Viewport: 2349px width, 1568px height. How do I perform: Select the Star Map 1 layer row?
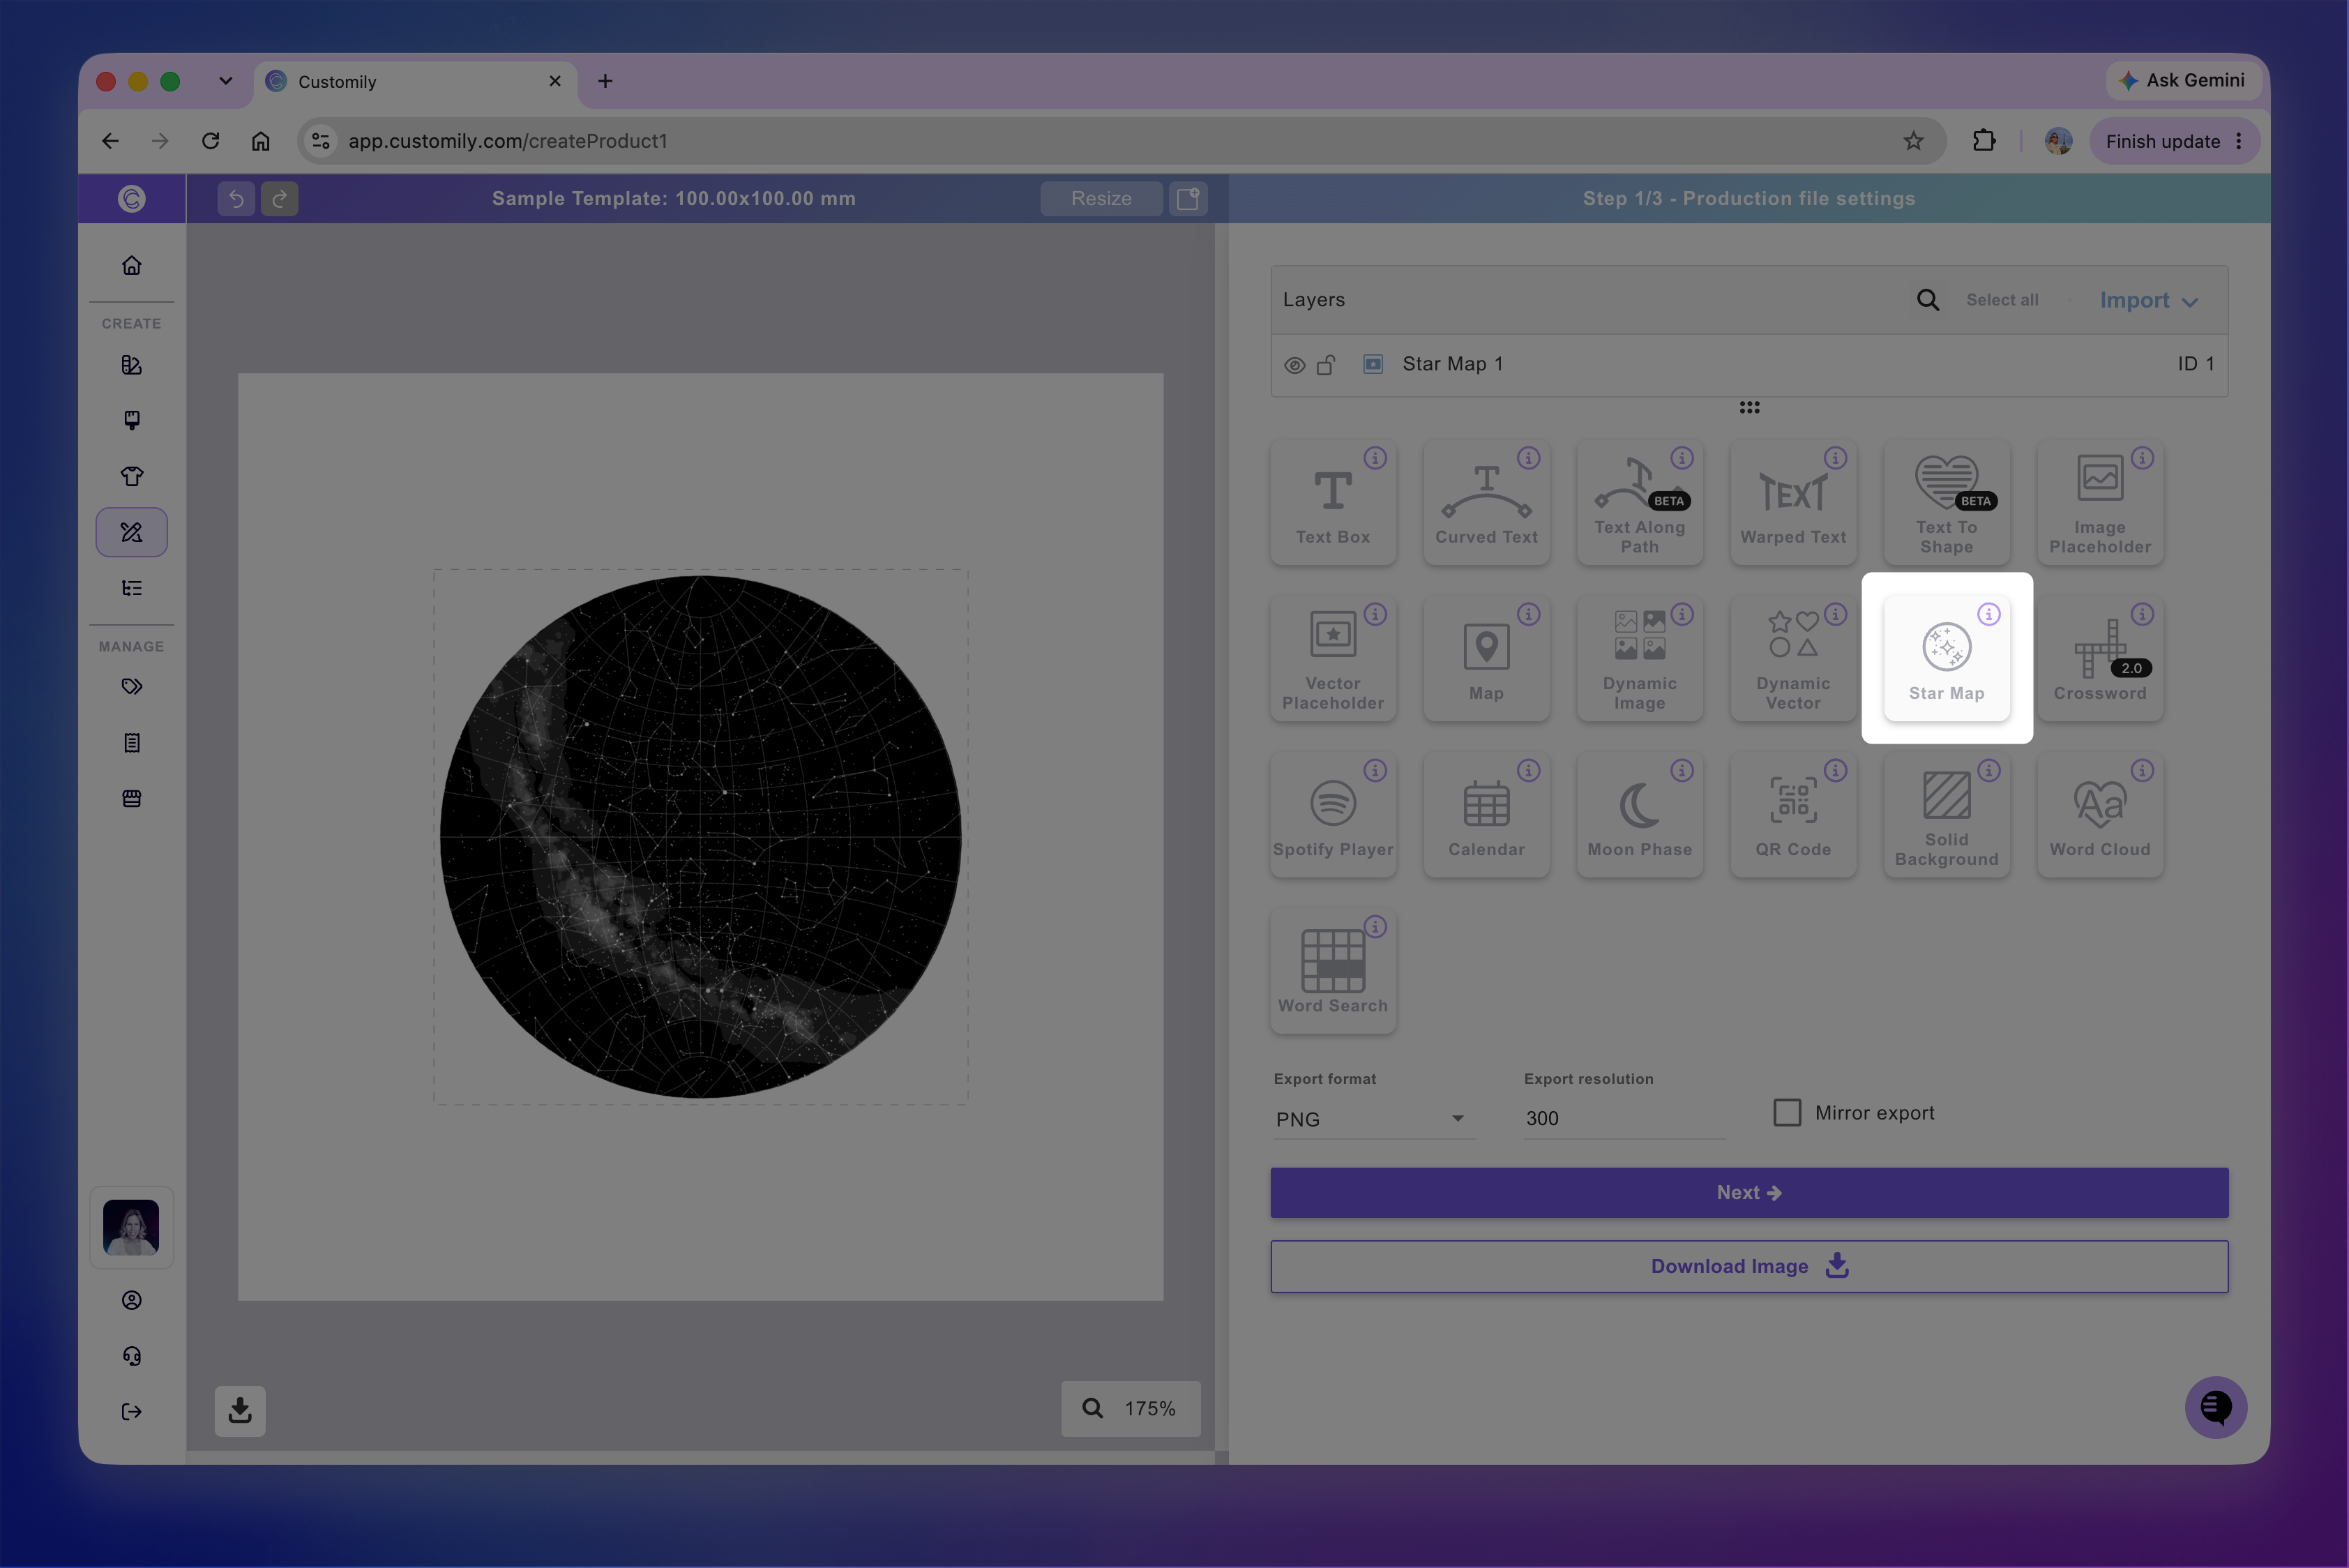(1749, 364)
